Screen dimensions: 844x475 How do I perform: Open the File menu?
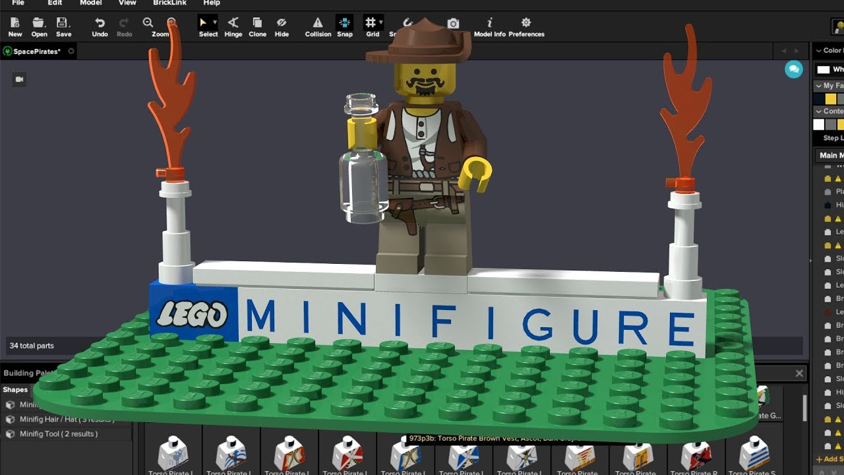pos(18,3)
